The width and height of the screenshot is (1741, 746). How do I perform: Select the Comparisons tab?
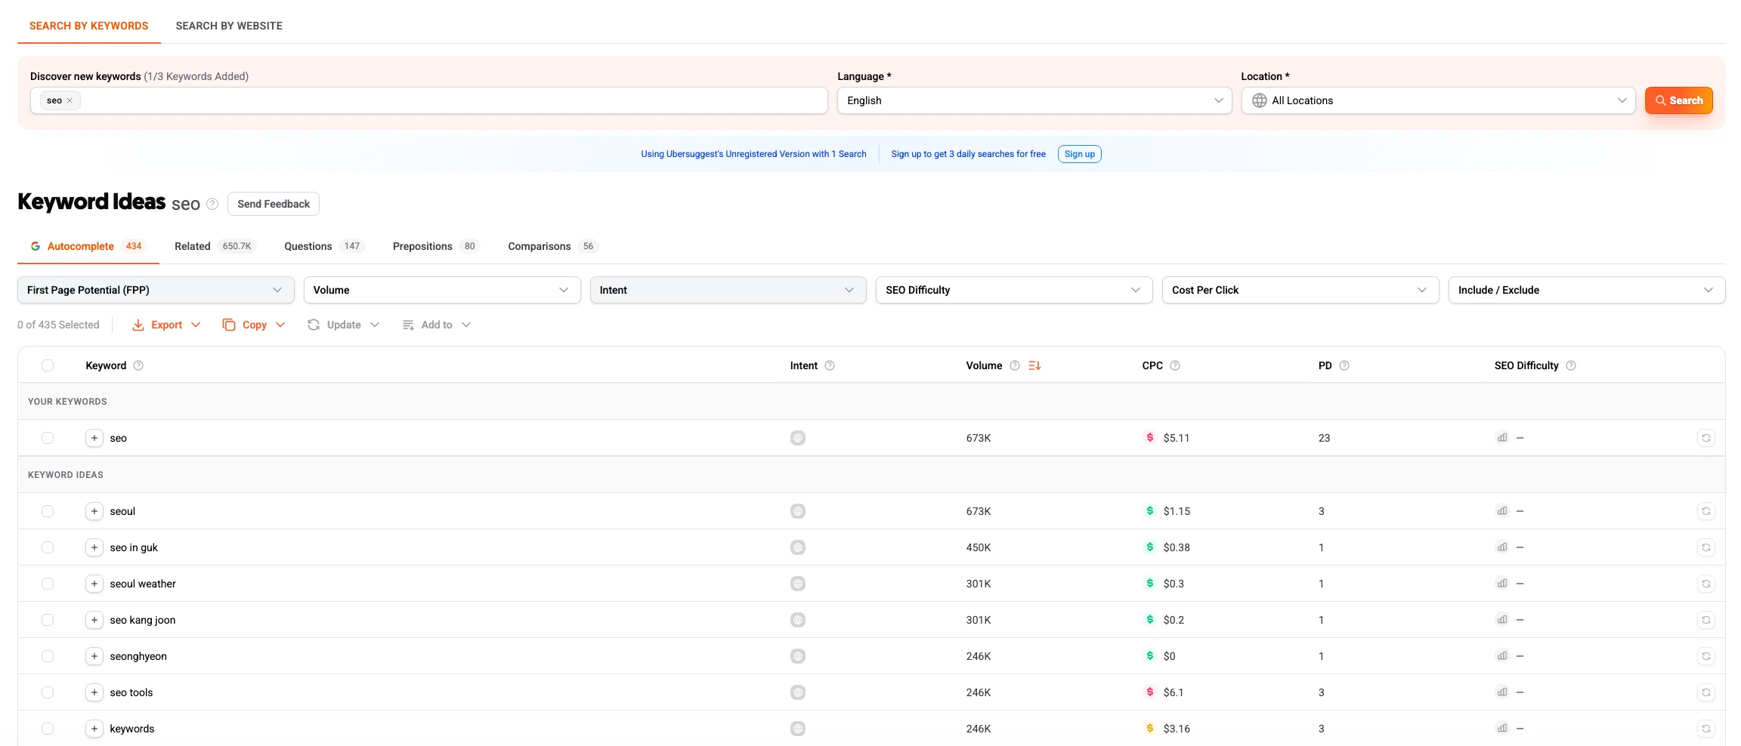click(552, 246)
